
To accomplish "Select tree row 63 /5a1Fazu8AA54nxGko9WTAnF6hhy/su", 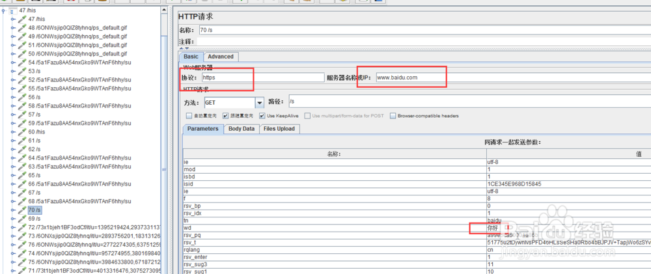I will point(79,167).
